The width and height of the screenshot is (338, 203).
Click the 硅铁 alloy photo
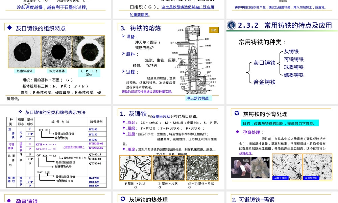(x=241, y=167)
